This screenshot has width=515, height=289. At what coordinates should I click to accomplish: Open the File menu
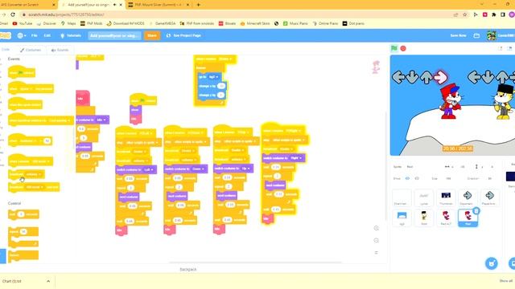(34, 35)
